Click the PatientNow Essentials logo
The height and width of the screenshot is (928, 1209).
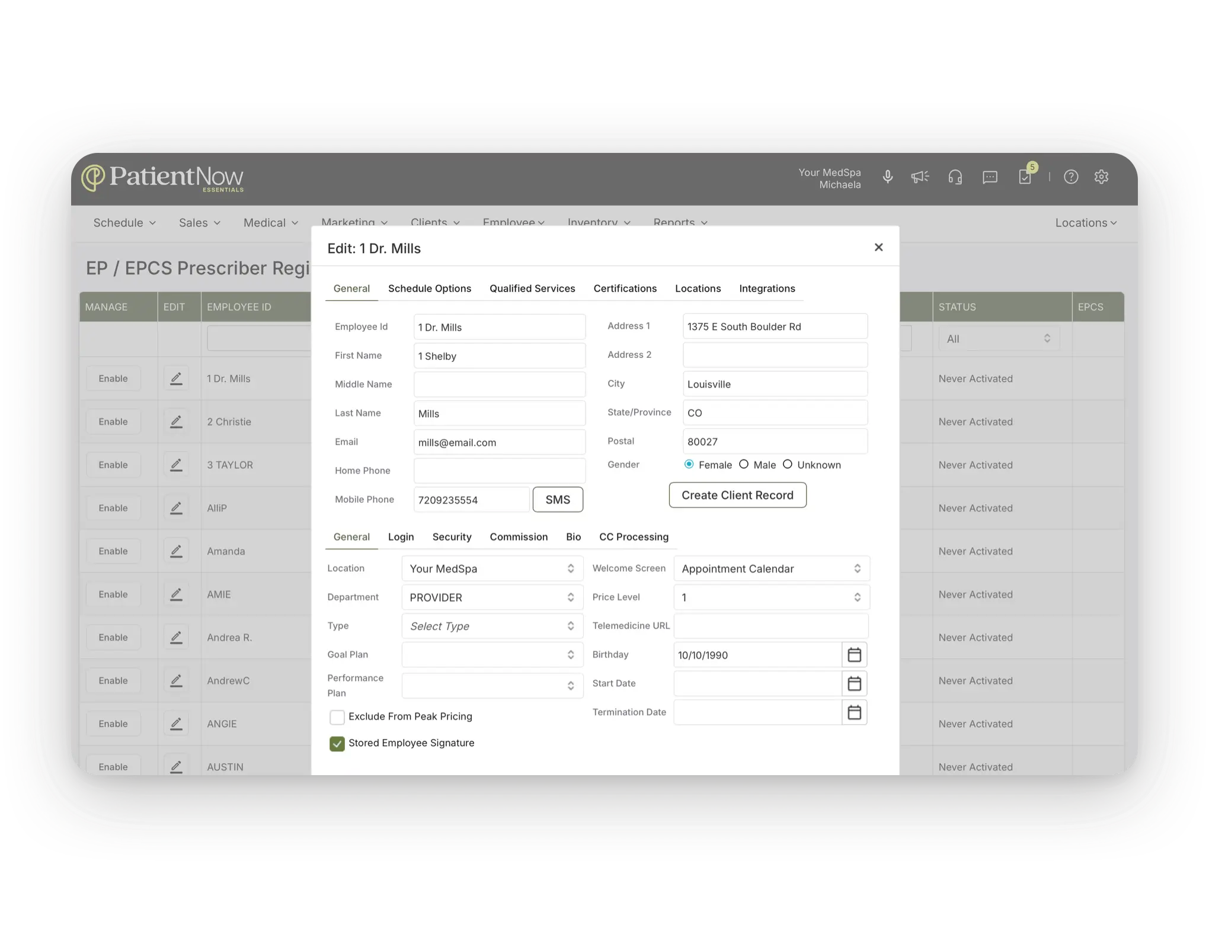point(162,178)
